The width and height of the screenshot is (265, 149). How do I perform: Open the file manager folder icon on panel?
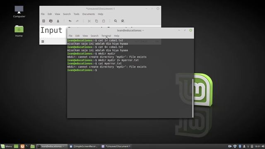(33, 146)
